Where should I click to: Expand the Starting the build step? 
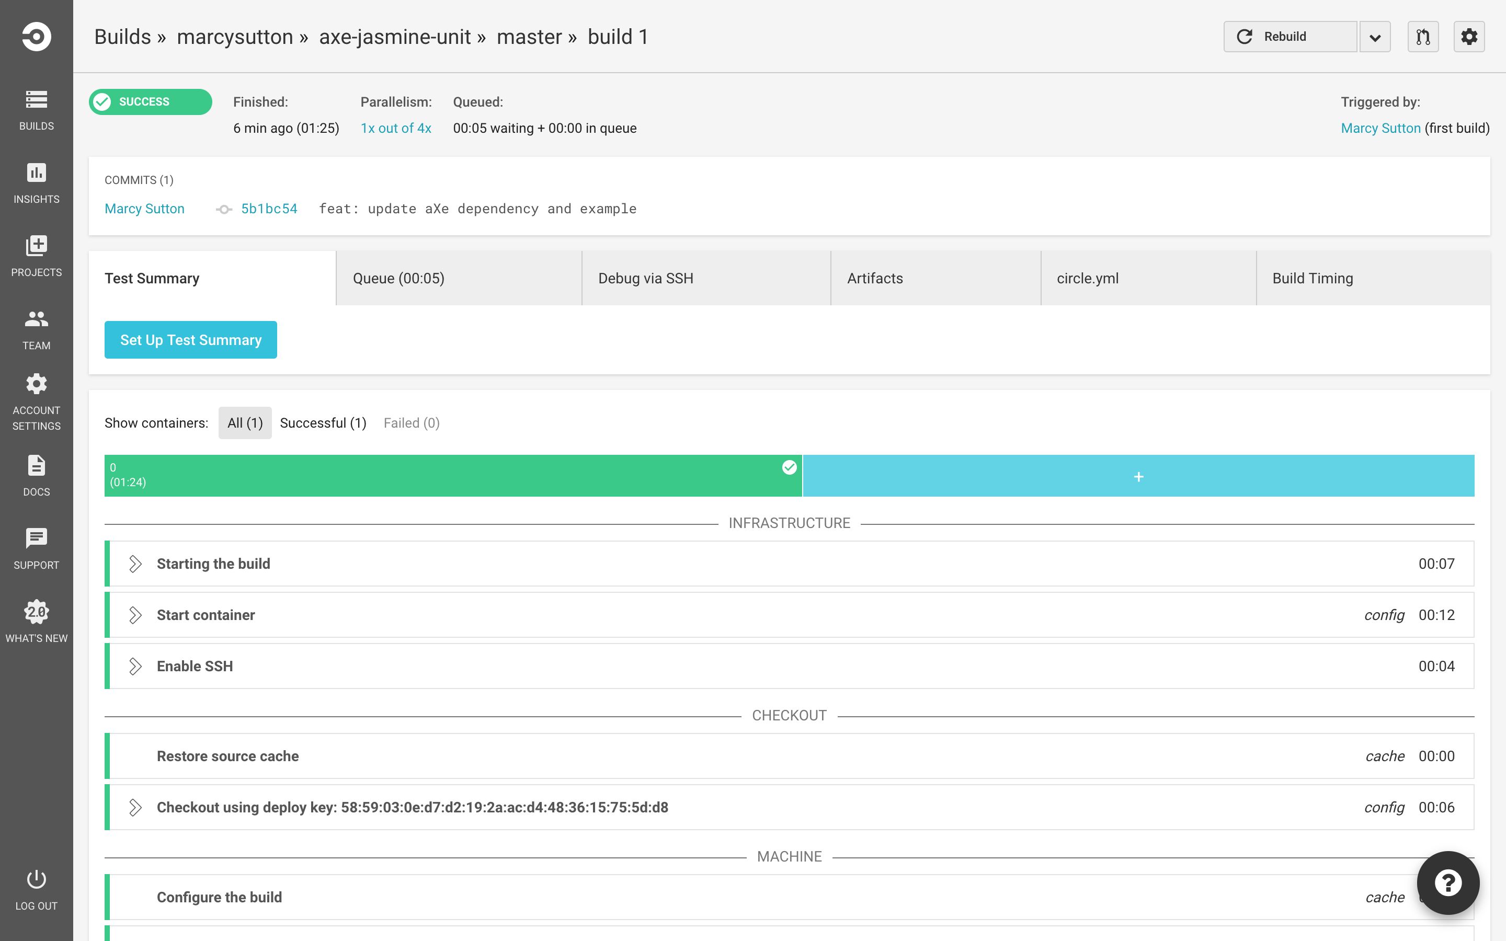[x=135, y=564]
